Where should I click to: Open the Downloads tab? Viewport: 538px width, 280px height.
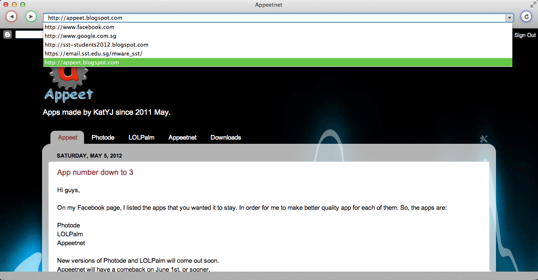coord(226,137)
